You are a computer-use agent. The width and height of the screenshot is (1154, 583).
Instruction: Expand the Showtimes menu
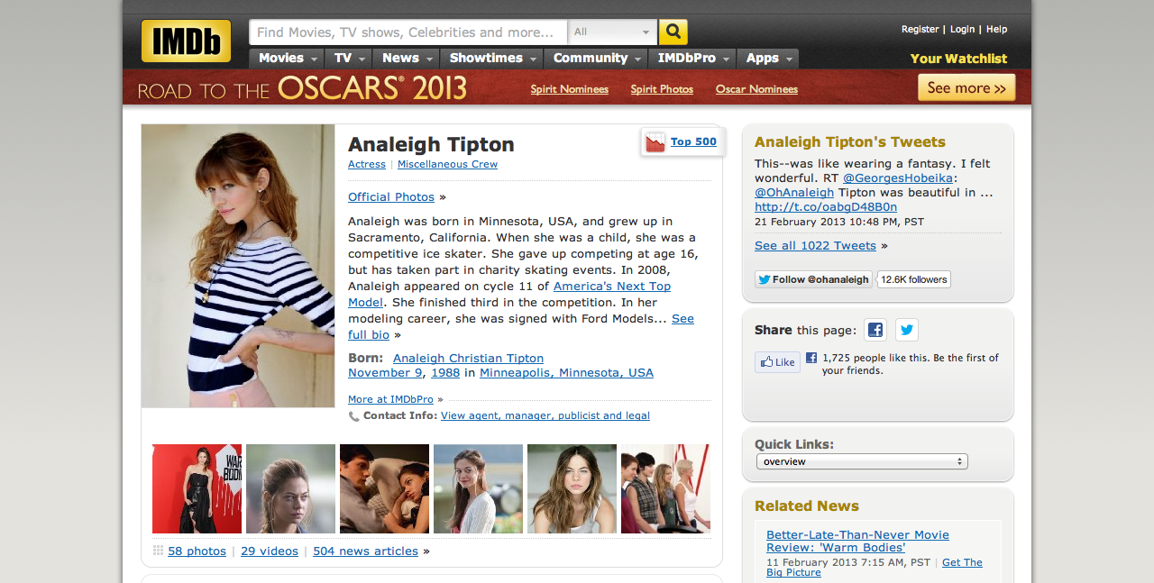(491, 59)
